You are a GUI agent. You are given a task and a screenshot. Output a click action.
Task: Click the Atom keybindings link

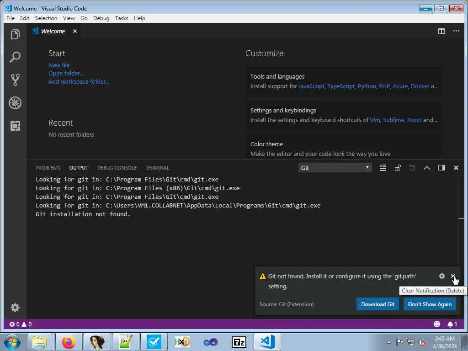coord(414,120)
